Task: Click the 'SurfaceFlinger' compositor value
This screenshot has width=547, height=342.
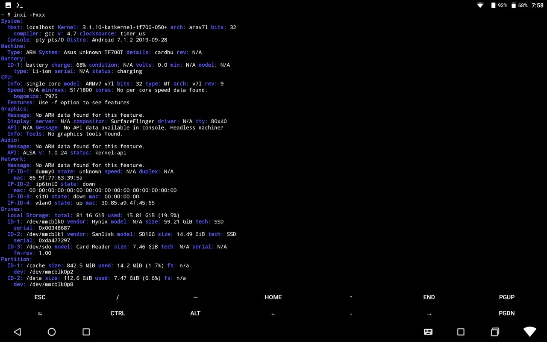Action: 132,121
